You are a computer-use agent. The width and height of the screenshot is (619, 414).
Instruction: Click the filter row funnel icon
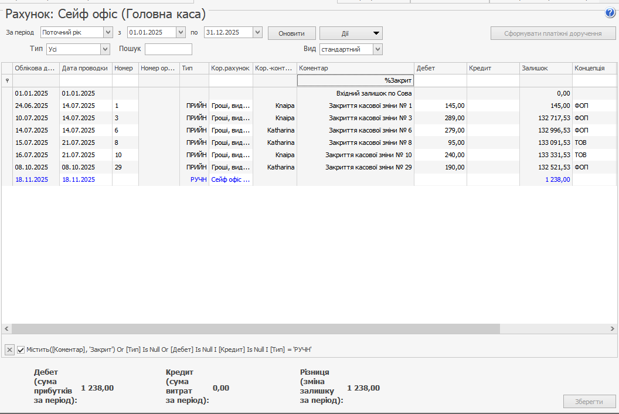tap(7, 80)
